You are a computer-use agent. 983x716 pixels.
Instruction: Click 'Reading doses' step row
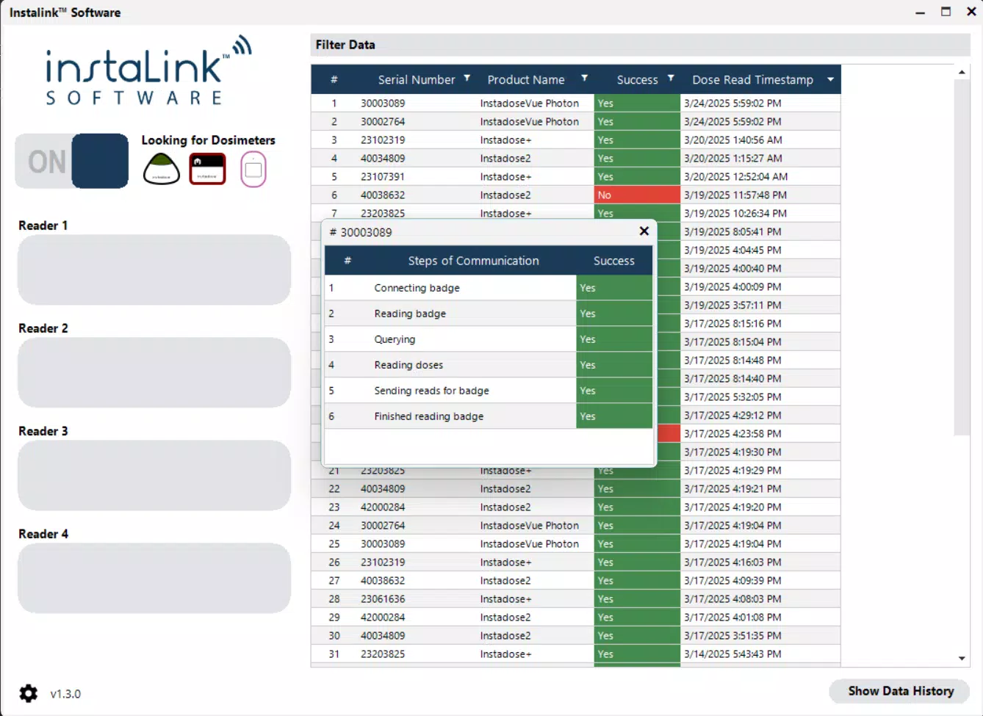coord(489,365)
